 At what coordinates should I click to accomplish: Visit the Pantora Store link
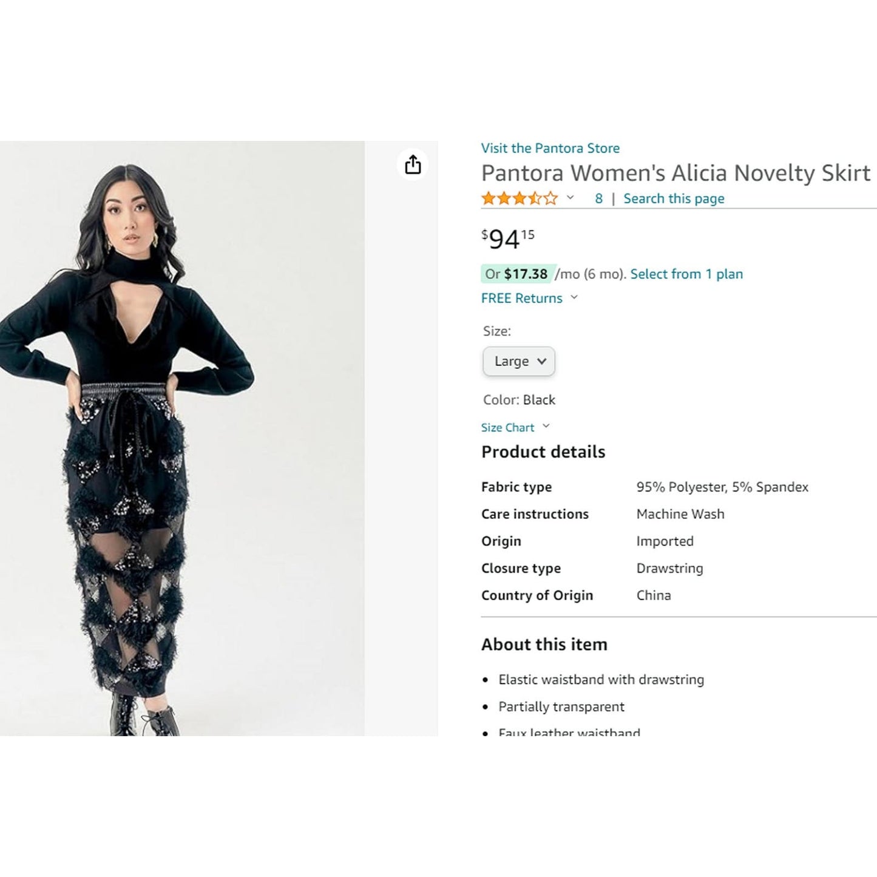pyautogui.click(x=550, y=148)
